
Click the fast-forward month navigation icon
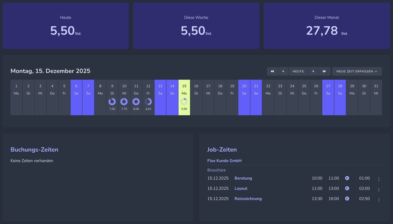(324, 71)
